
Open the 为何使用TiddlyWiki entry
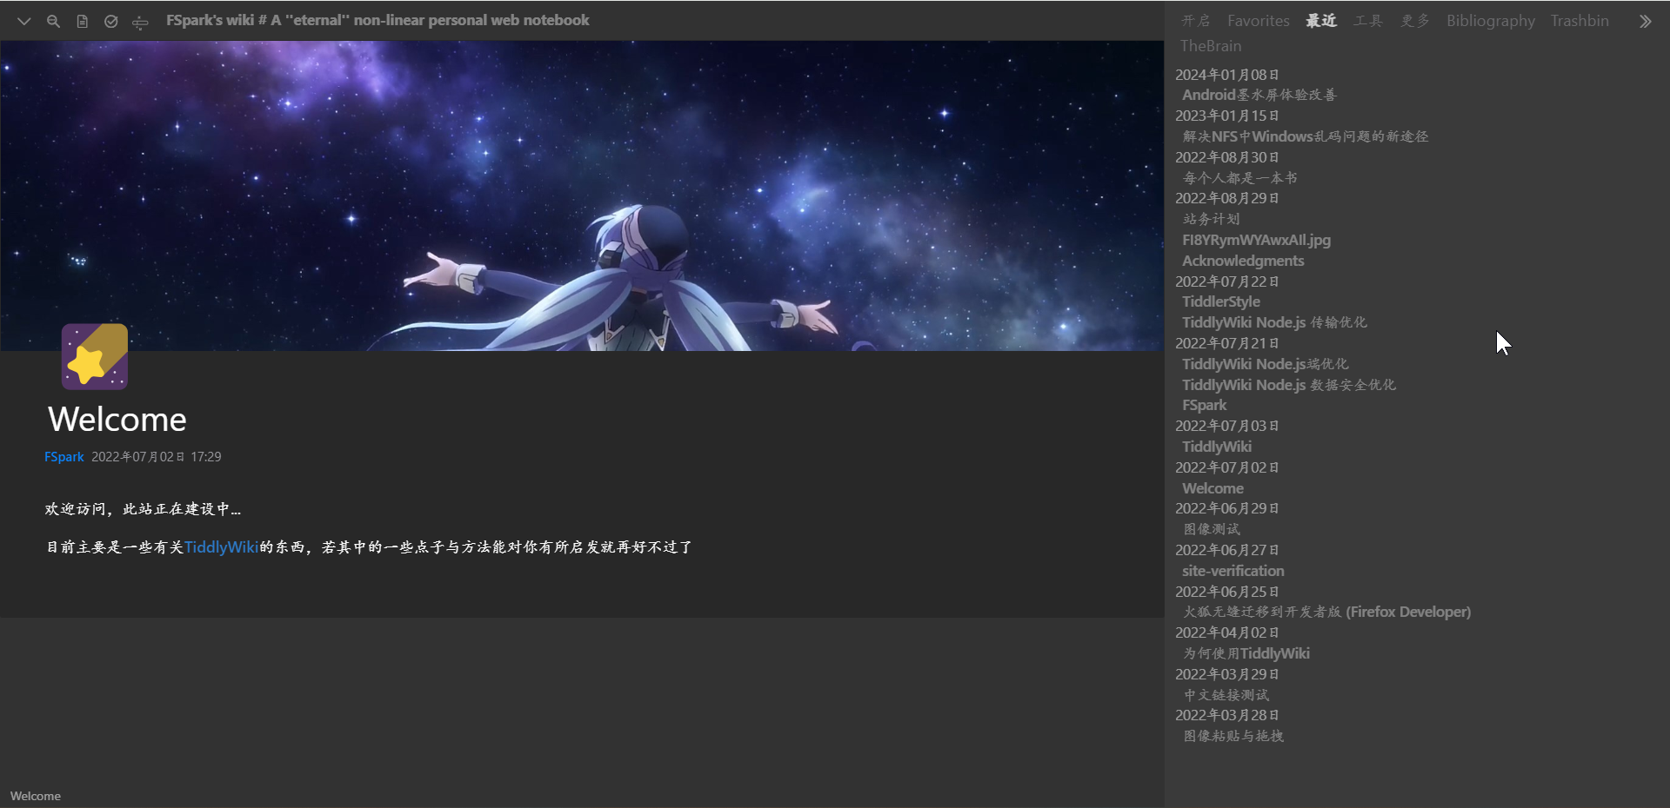[1246, 653]
